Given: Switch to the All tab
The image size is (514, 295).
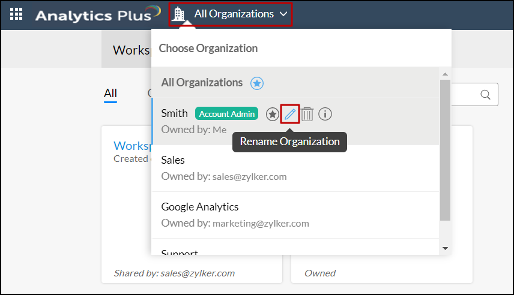Looking at the screenshot, I should [110, 93].
